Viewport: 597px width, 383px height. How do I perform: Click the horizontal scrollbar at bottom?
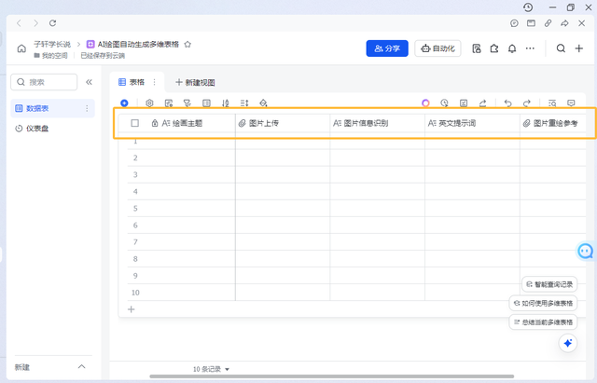coord(331,376)
